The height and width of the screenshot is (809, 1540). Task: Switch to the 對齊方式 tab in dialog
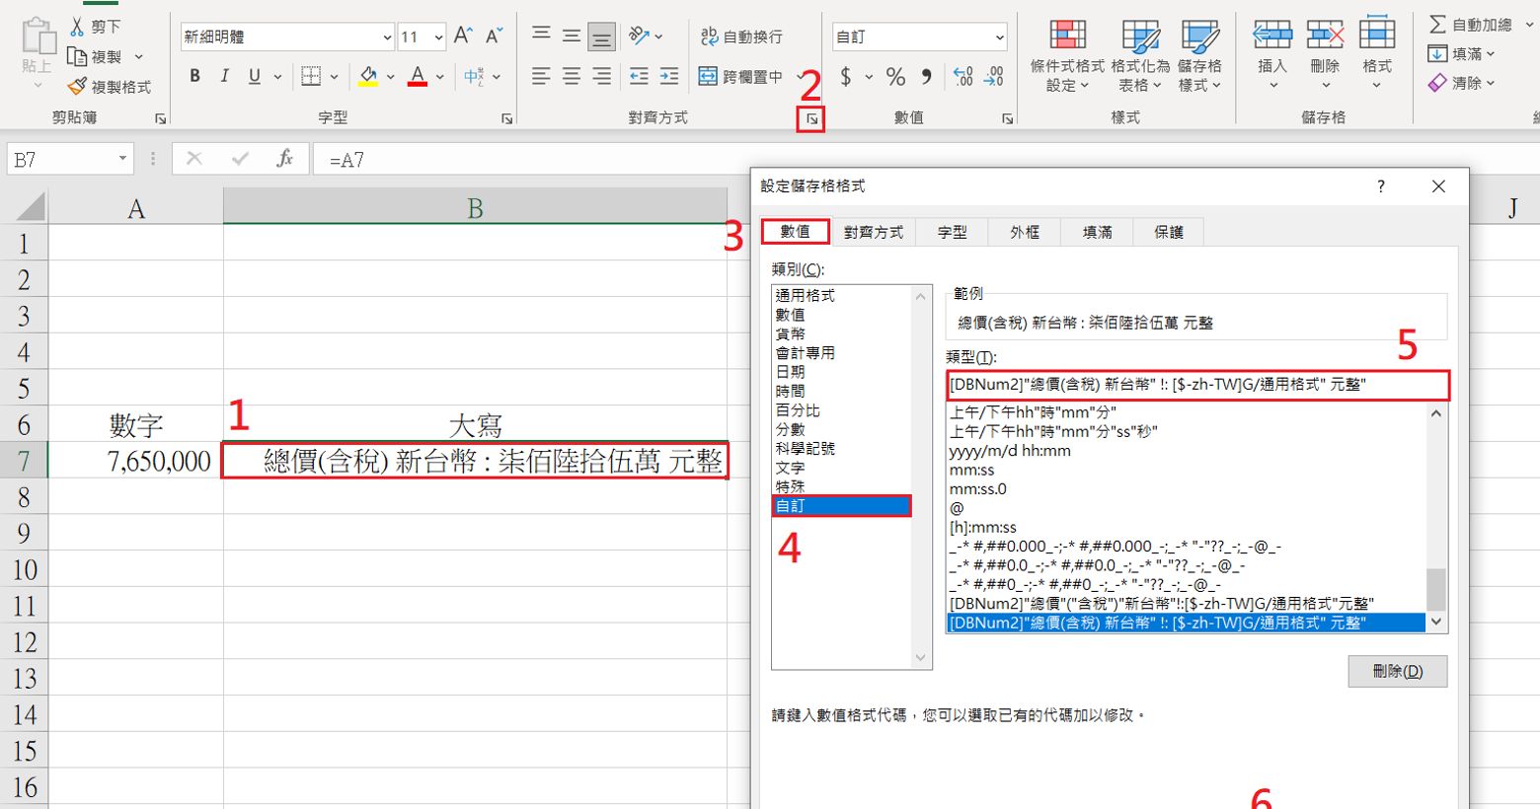(873, 232)
